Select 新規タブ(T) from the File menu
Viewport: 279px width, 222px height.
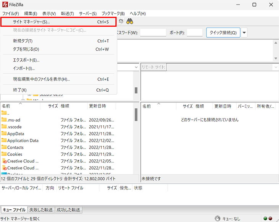[58, 41]
